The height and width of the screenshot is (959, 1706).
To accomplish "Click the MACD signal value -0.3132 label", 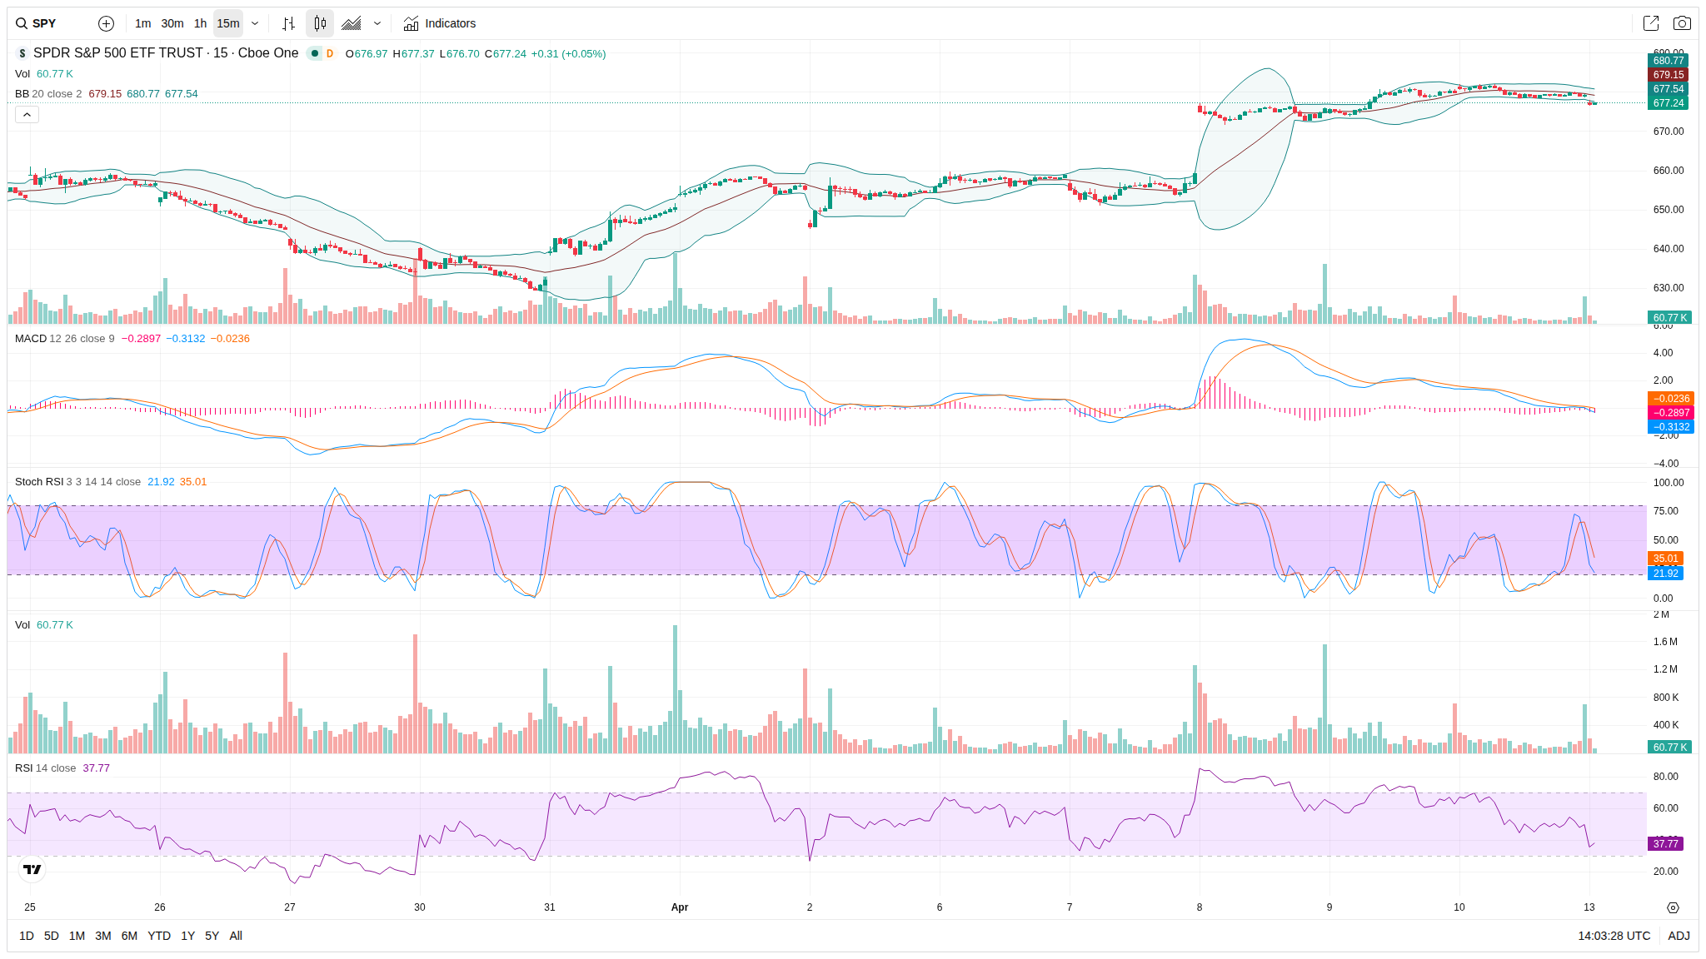I will [185, 339].
